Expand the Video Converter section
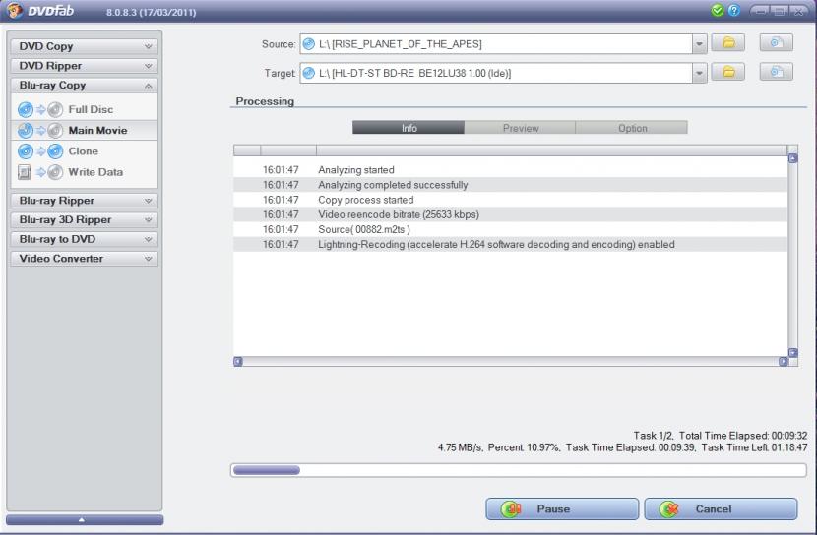The image size is (817, 535). pyautogui.click(x=84, y=258)
